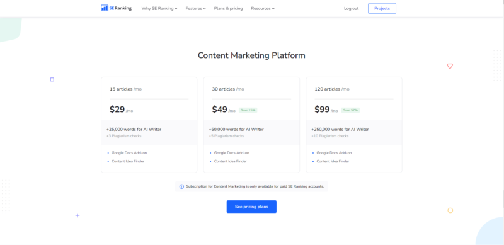Click the $99 /mo price
This screenshot has height=245, width=504.
click(x=326, y=110)
